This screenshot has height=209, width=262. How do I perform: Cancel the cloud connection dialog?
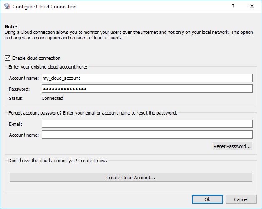click(241, 199)
